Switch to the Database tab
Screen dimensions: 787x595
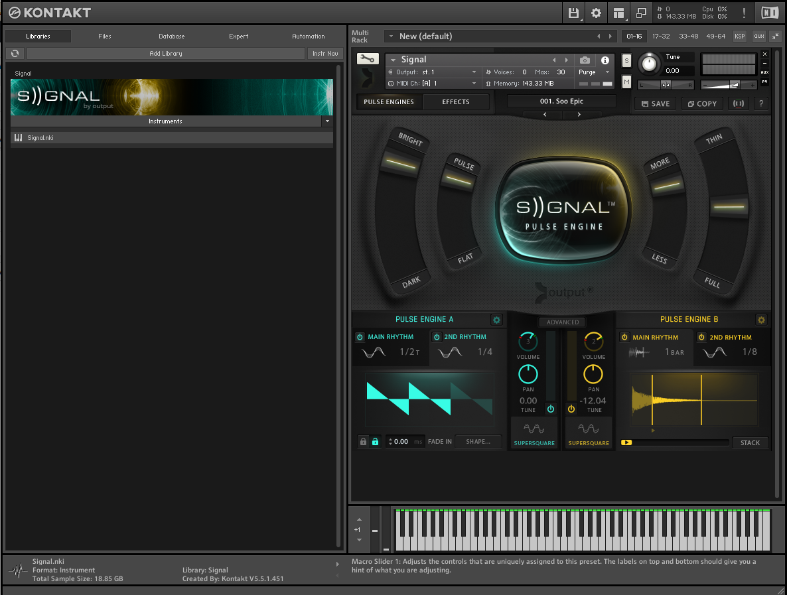(x=172, y=36)
